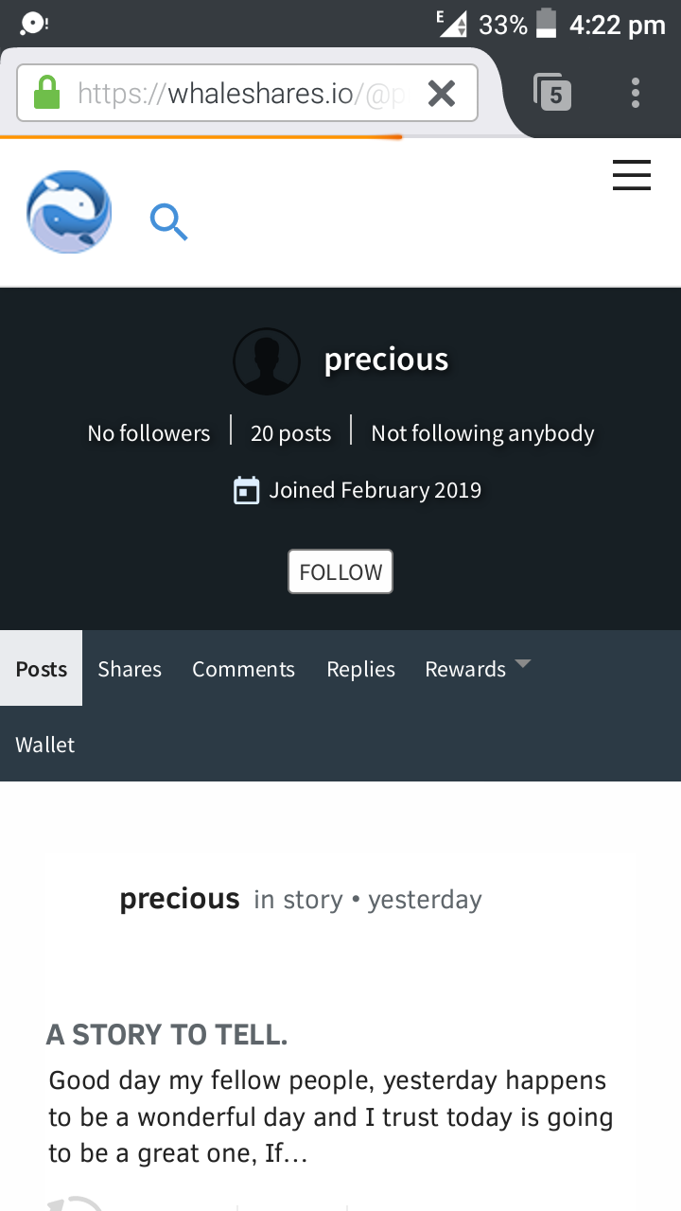Follow the user precious

click(x=340, y=571)
